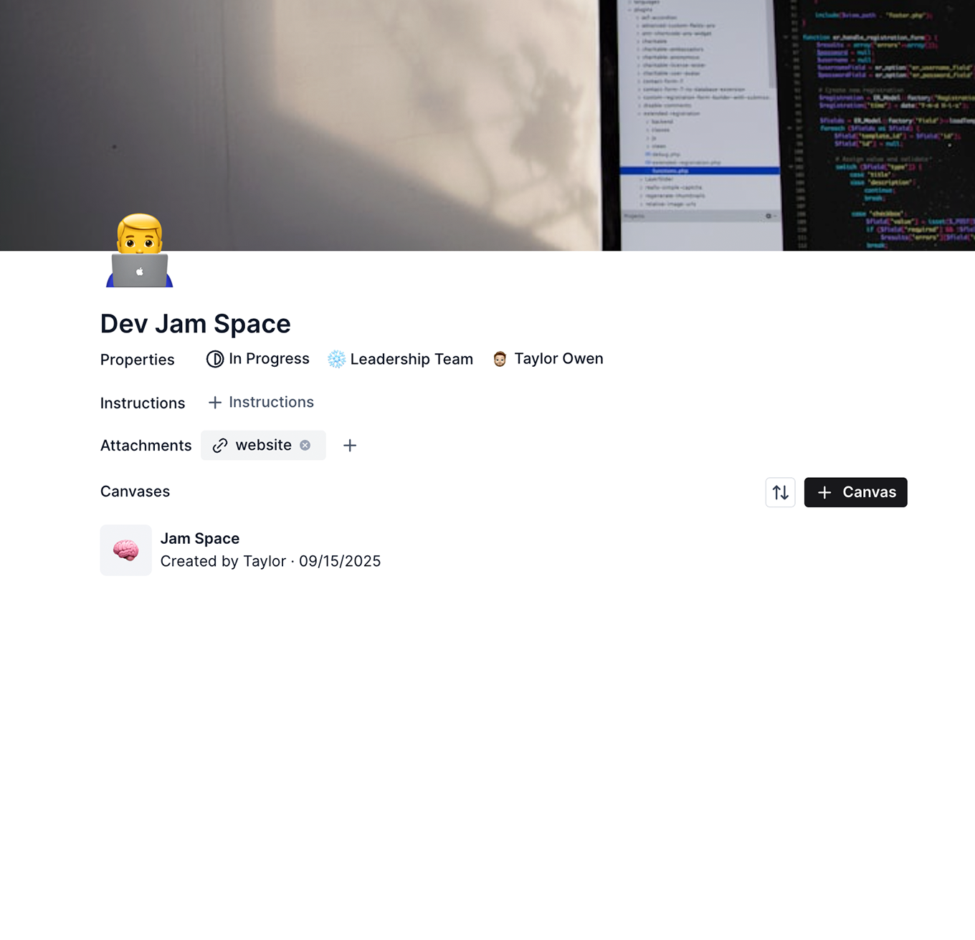Create a new canvas with the Canvas button
The image size is (975, 940).
855,492
